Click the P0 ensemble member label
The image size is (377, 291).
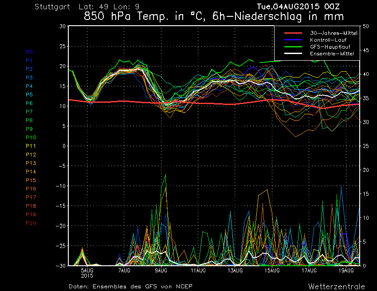29,52
